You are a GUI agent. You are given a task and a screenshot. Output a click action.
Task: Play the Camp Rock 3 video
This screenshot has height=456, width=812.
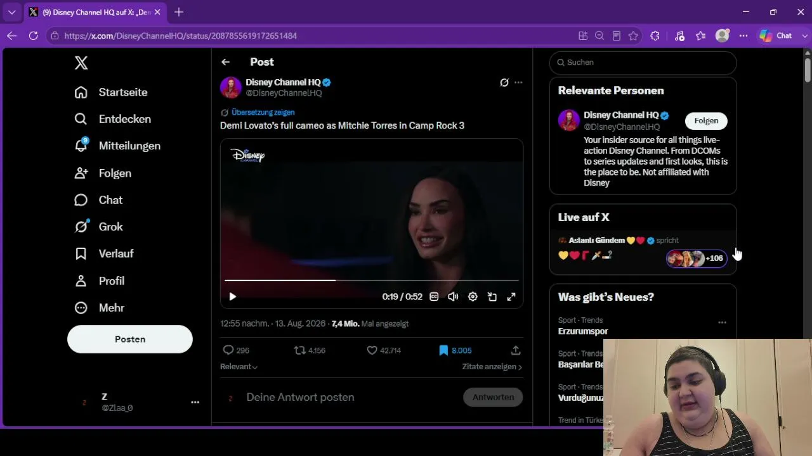(233, 296)
